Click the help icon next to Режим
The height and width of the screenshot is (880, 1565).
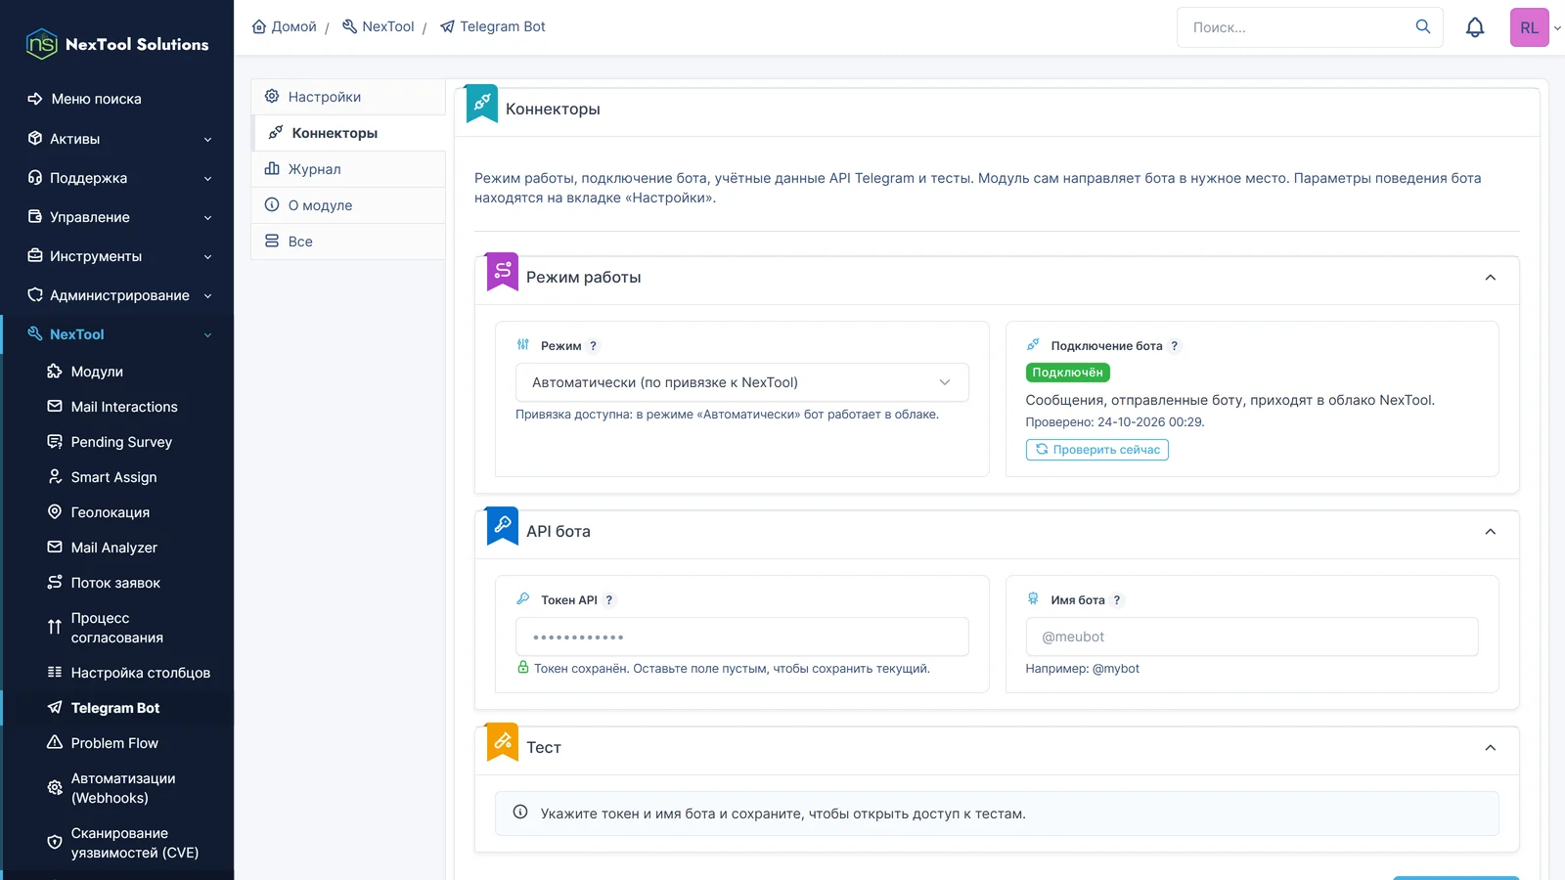(x=593, y=346)
